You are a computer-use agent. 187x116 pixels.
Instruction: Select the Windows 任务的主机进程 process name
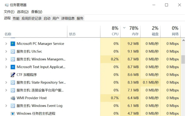(x=36, y=113)
